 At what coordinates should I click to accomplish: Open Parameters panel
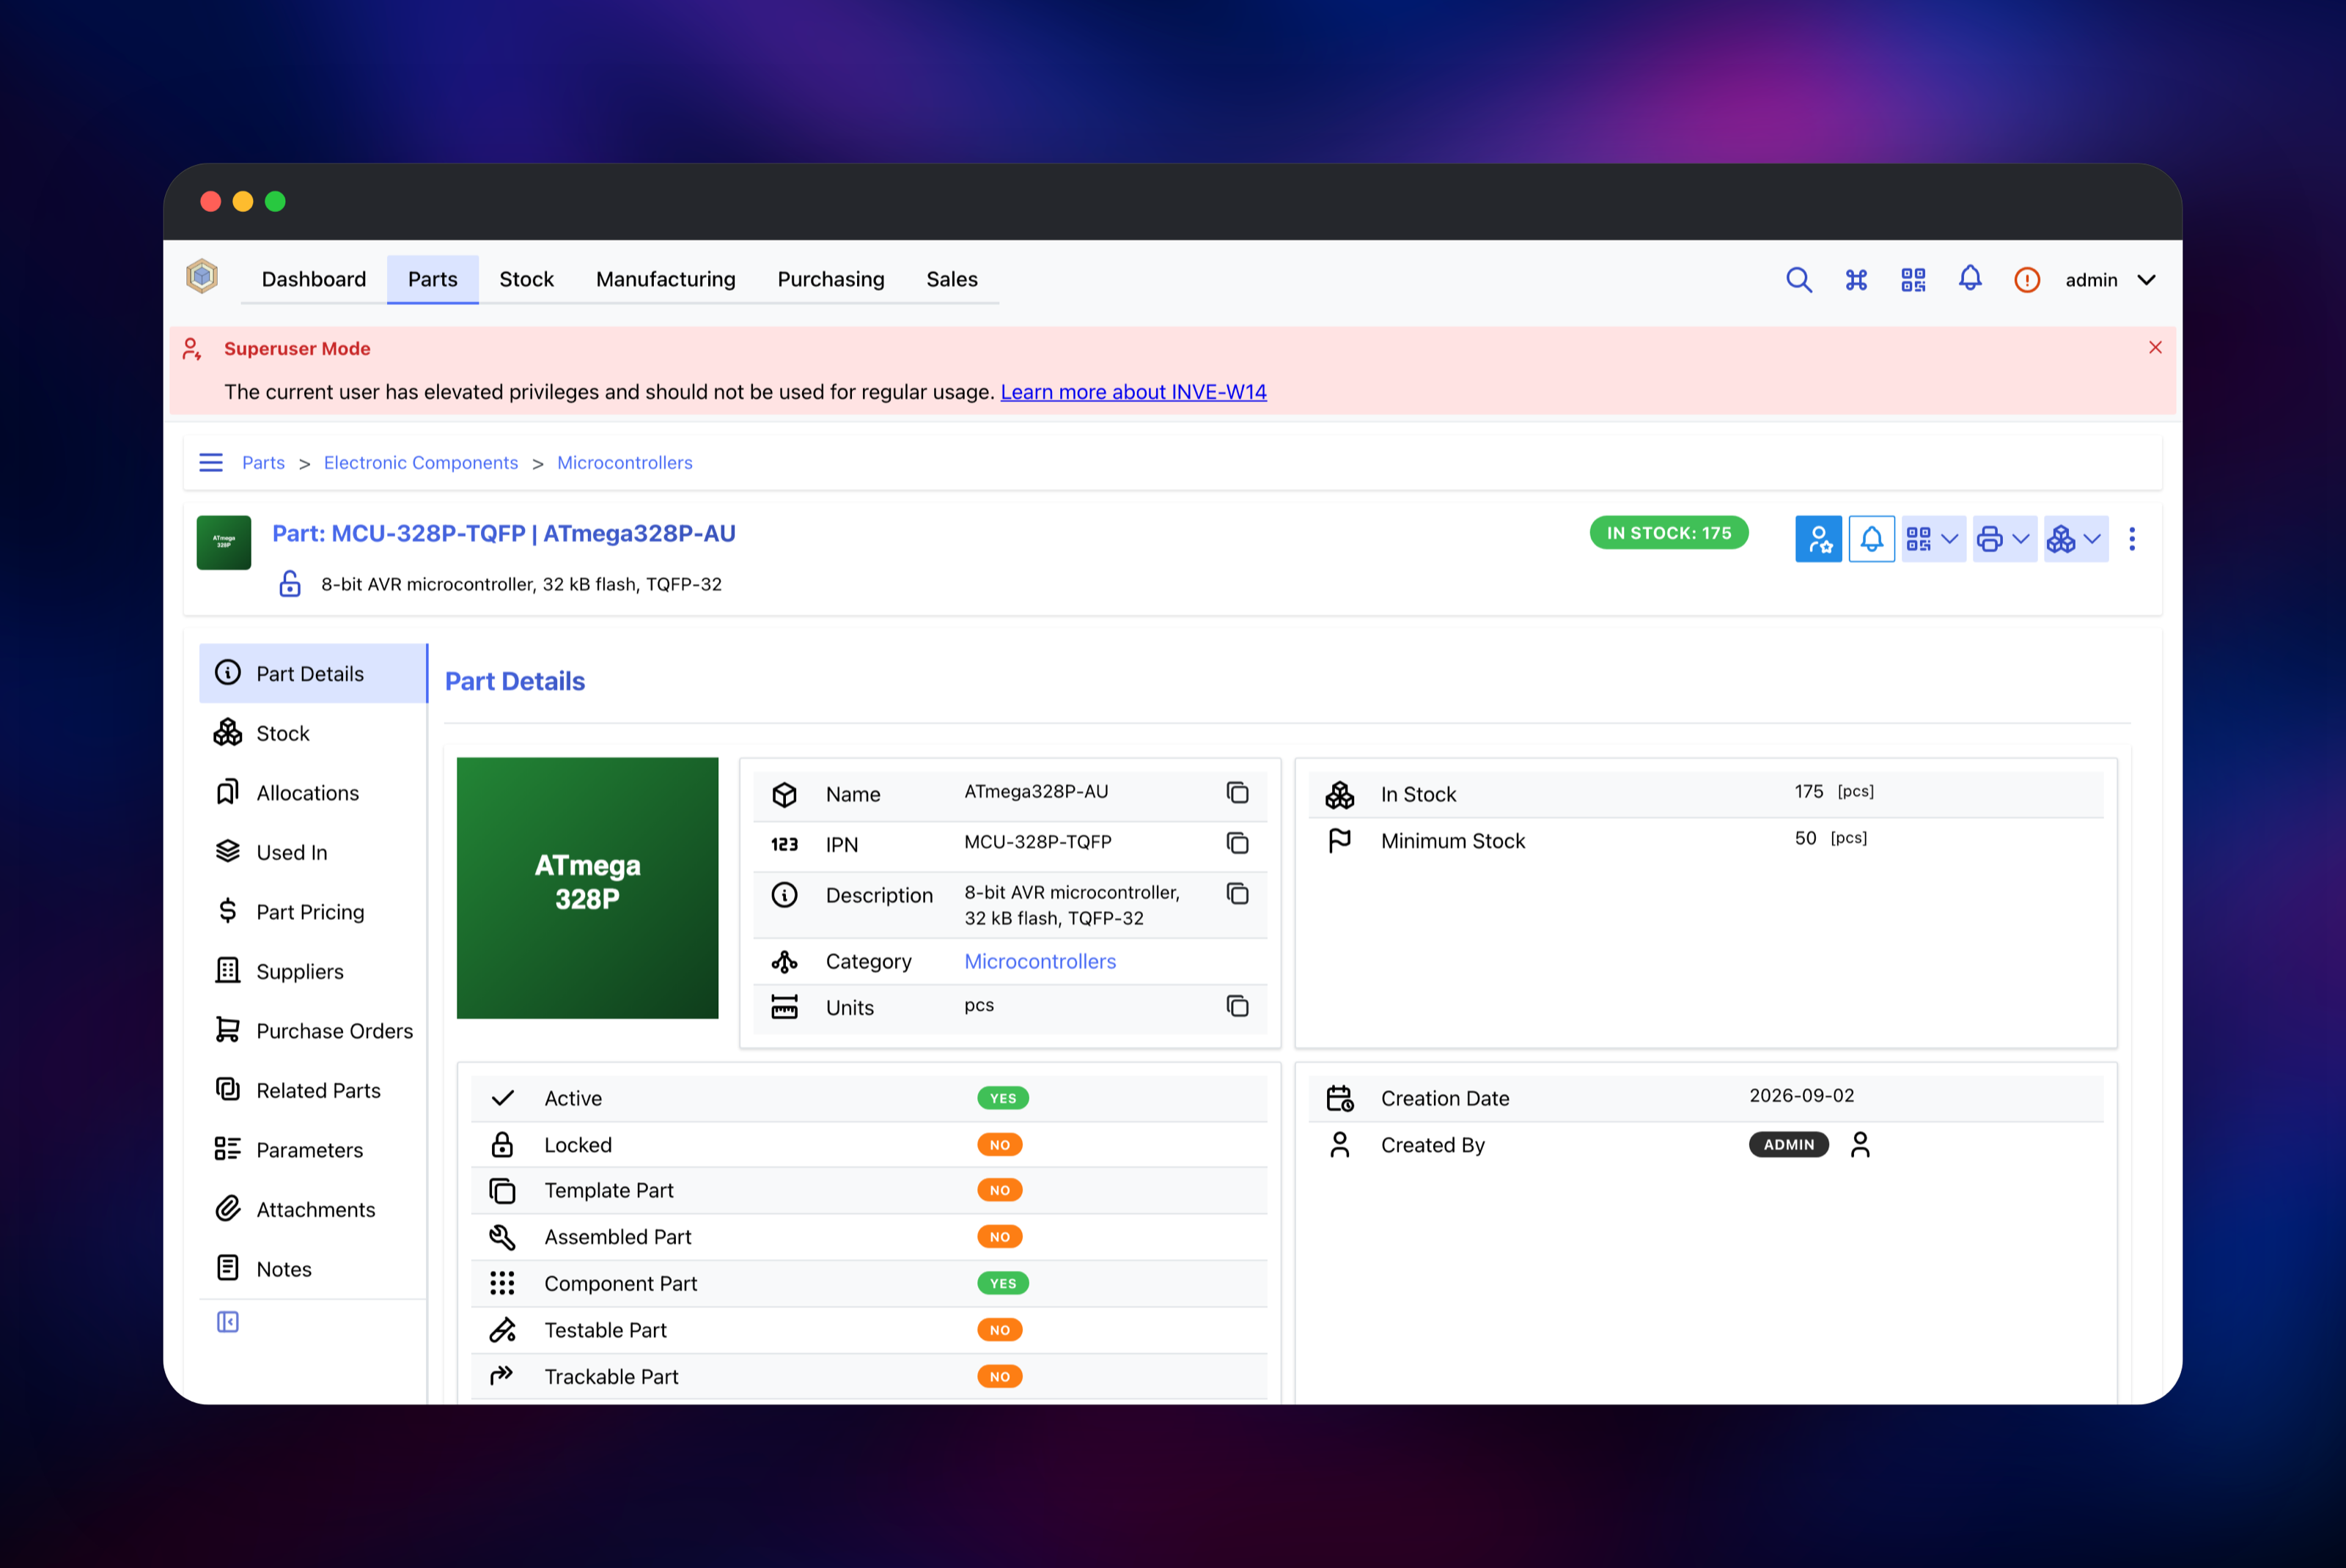click(313, 1150)
